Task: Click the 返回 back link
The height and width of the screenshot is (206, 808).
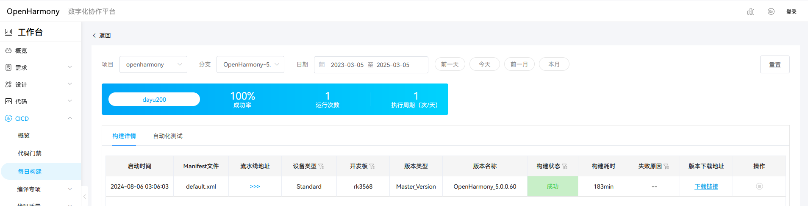Action: click(x=105, y=36)
